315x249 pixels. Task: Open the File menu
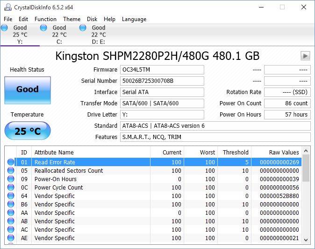[x=8, y=19]
